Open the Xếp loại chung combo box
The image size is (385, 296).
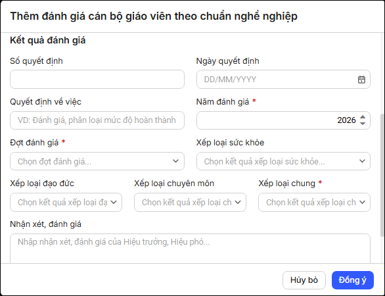click(x=314, y=202)
